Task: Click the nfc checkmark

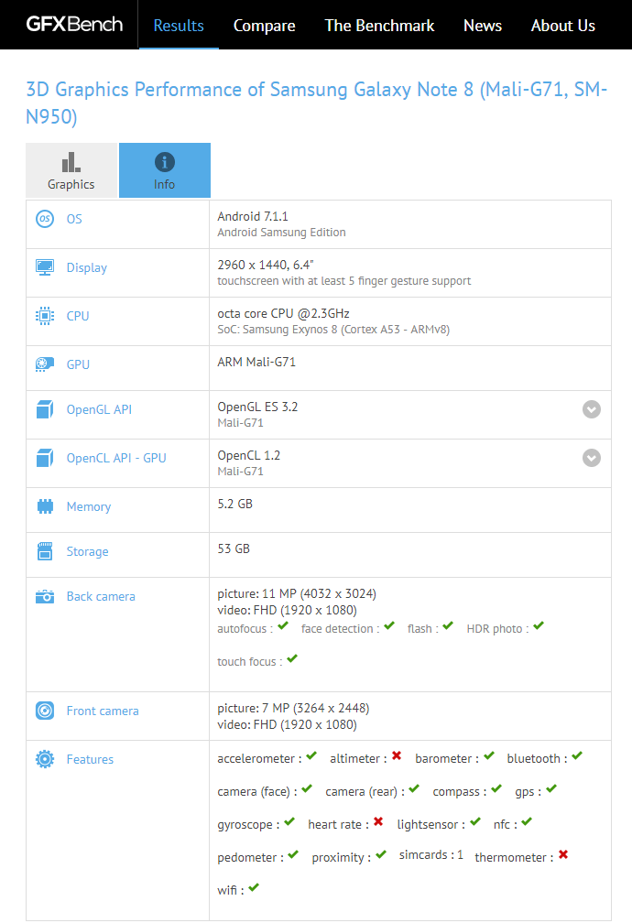Action: coord(527,821)
